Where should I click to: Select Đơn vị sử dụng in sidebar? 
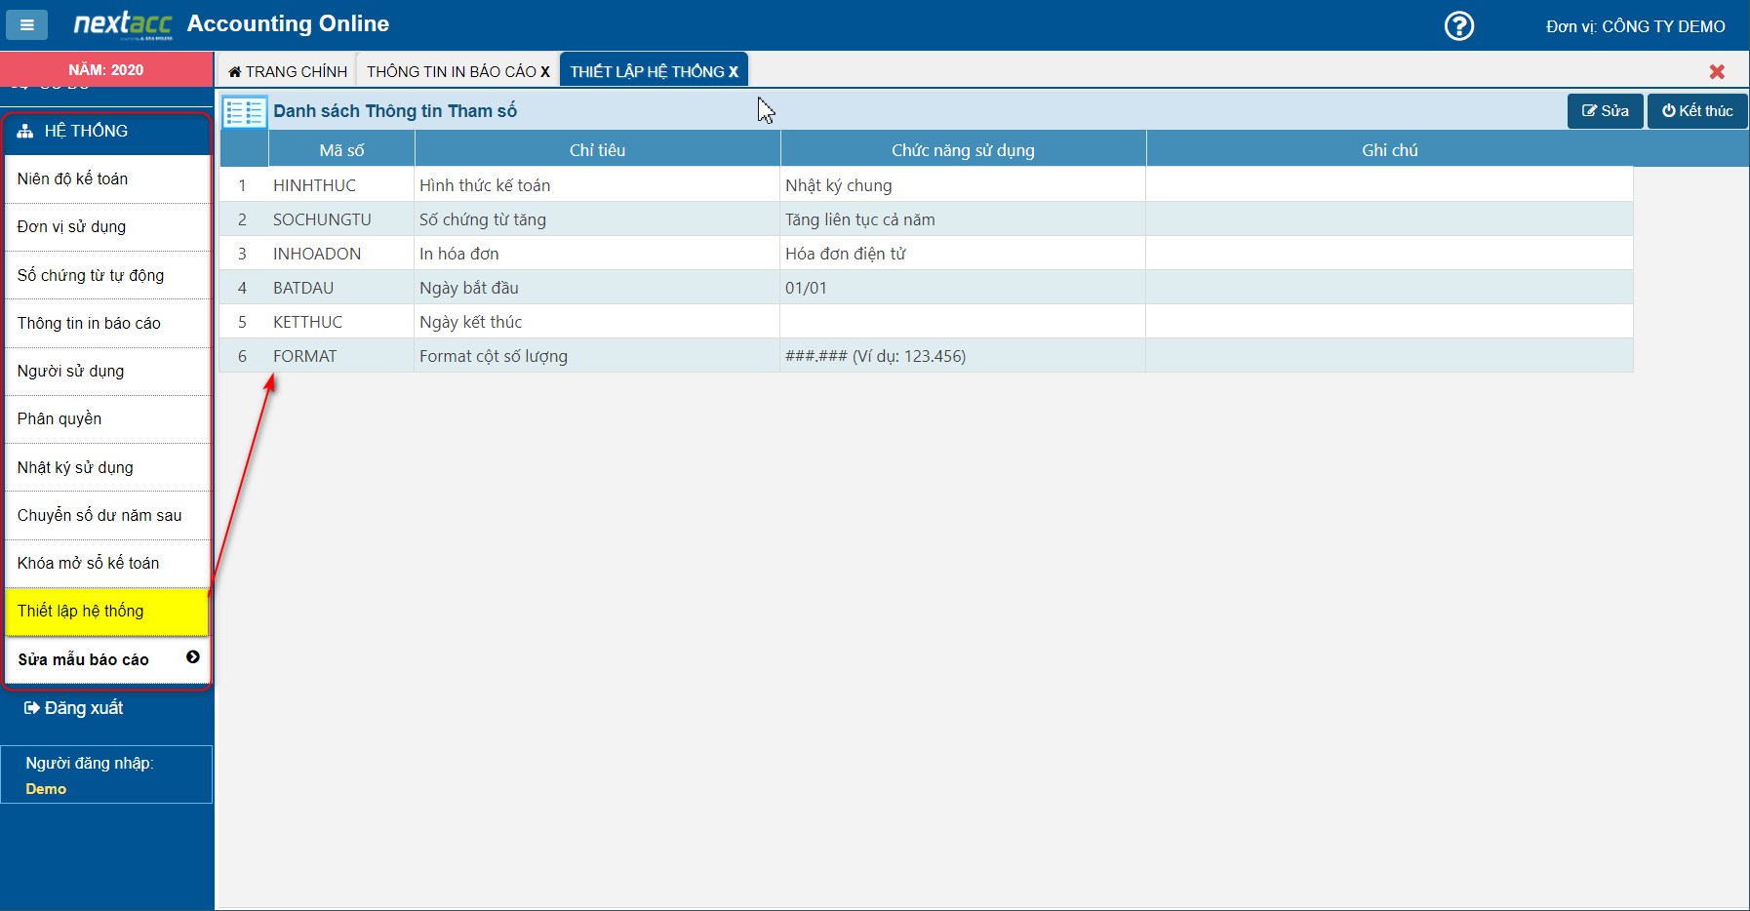point(72,227)
